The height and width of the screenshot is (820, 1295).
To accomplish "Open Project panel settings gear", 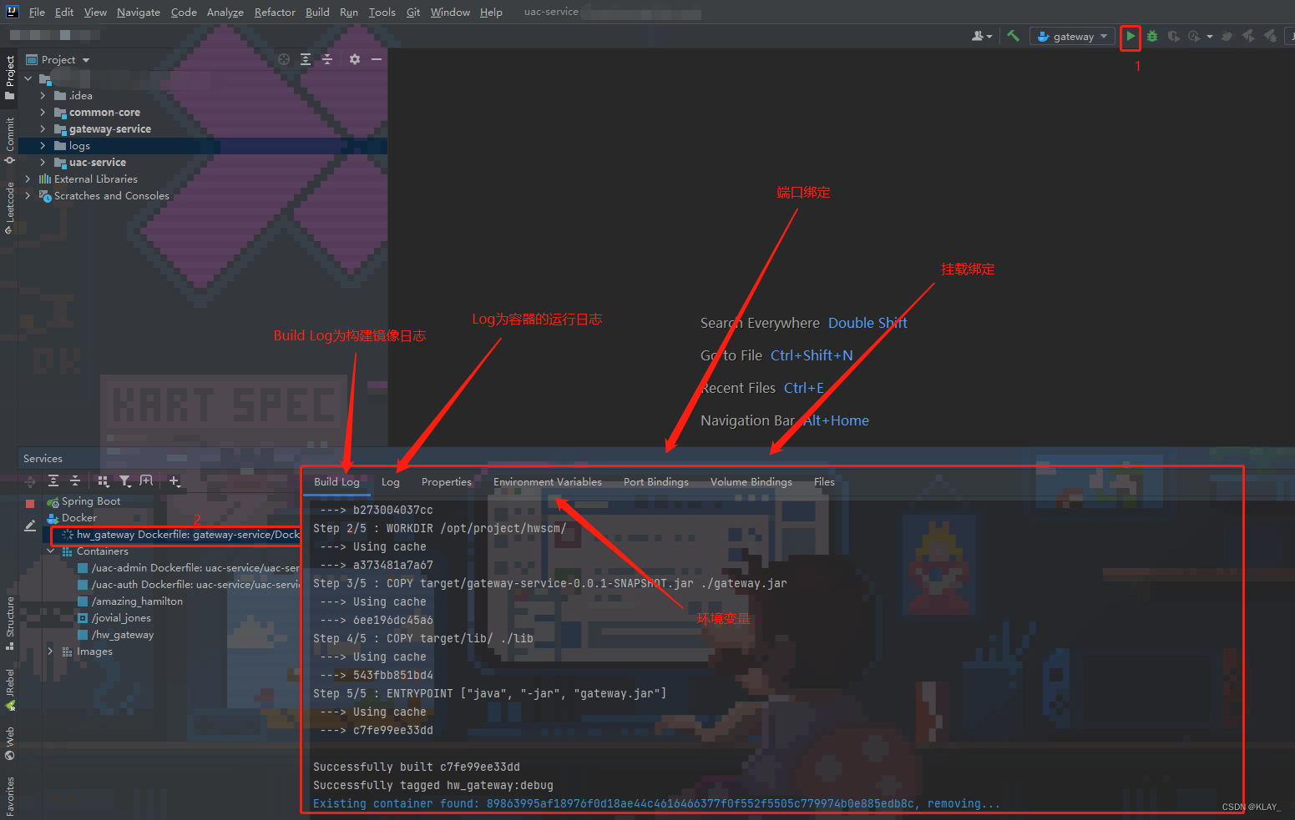I will 355,59.
